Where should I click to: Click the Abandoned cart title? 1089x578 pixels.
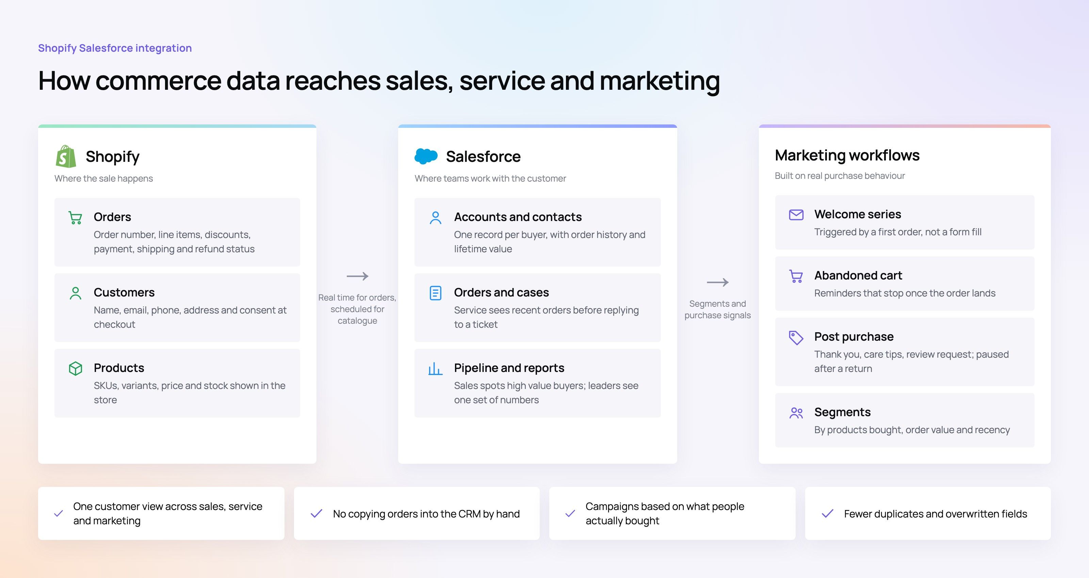click(x=858, y=275)
